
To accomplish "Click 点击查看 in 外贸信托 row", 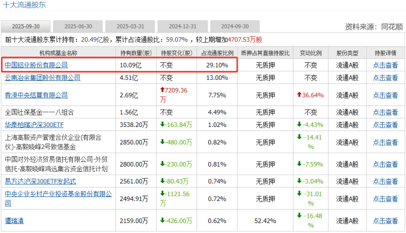I will pyautogui.click(x=385, y=164).
